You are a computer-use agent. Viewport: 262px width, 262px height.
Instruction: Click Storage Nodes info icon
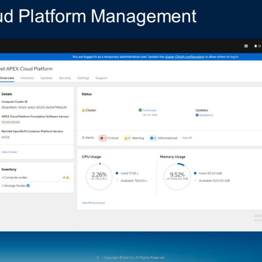pos(28,185)
